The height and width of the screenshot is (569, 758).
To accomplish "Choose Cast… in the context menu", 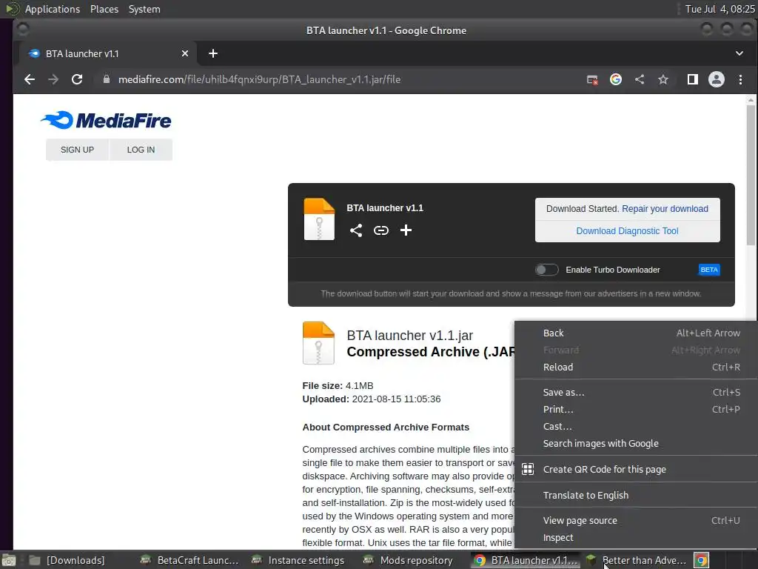I will click(x=636, y=427).
